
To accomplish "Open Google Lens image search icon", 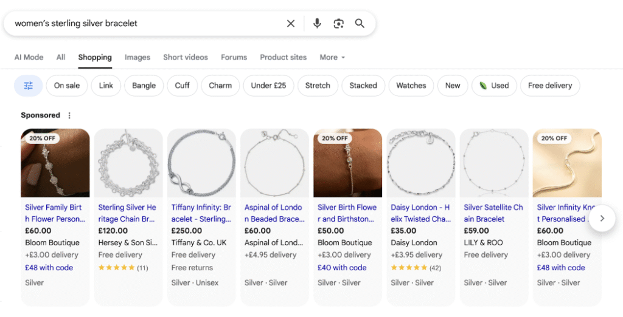I will (x=339, y=24).
